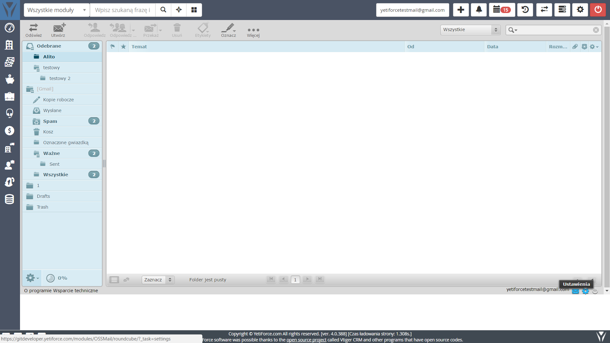
Task: Toggle star column header
Action: pyautogui.click(x=124, y=47)
